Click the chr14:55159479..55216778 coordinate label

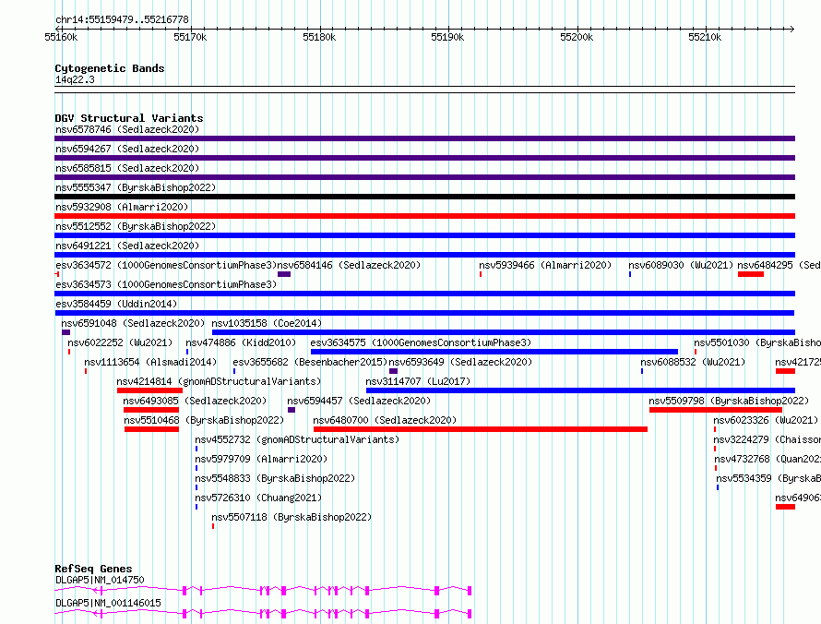coord(122,20)
